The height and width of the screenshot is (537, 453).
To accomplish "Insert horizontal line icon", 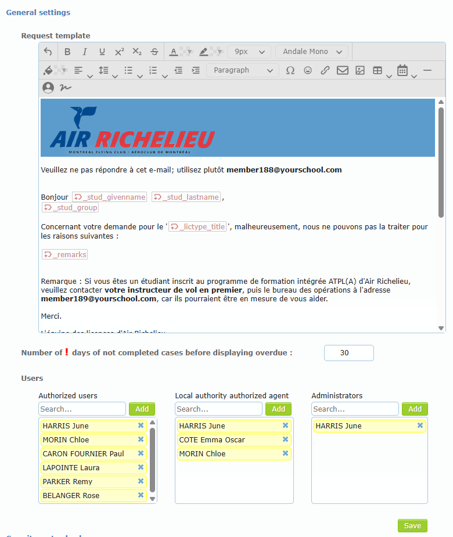I will pyautogui.click(x=427, y=70).
